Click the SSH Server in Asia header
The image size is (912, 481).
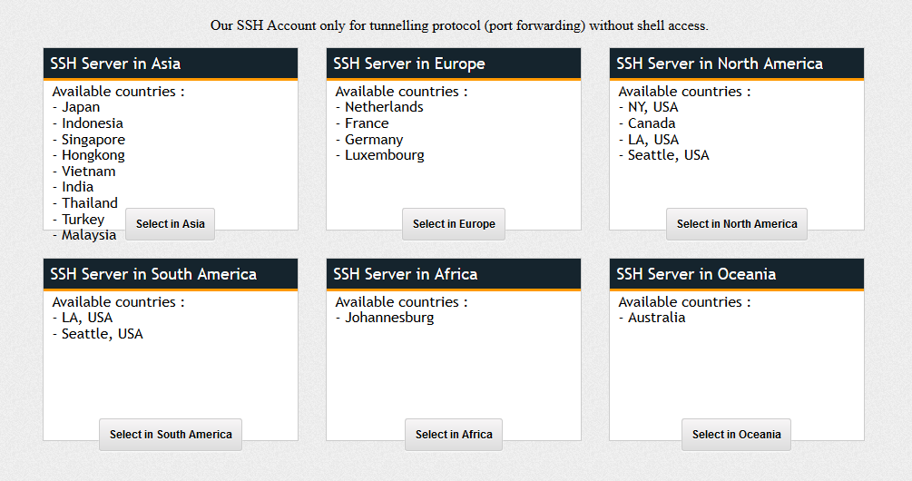click(171, 64)
